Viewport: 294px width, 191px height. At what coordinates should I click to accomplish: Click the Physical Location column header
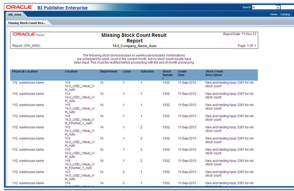(x=25, y=71)
